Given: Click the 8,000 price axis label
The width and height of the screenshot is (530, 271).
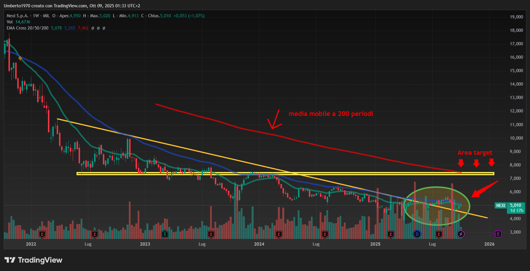Looking at the screenshot, I should click(x=515, y=165).
